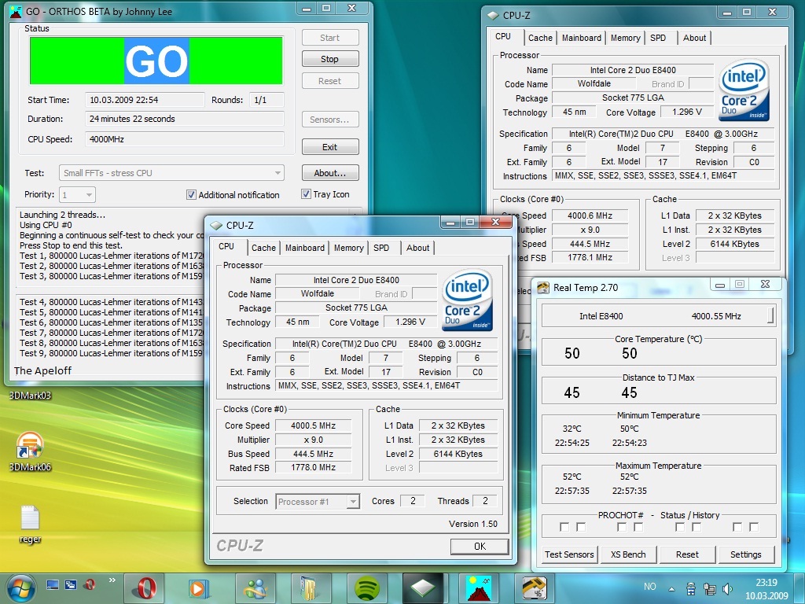This screenshot has width=805, height=604.
Task: Open the Test type dropdown in Orthos
Action: tap(171, 173)
